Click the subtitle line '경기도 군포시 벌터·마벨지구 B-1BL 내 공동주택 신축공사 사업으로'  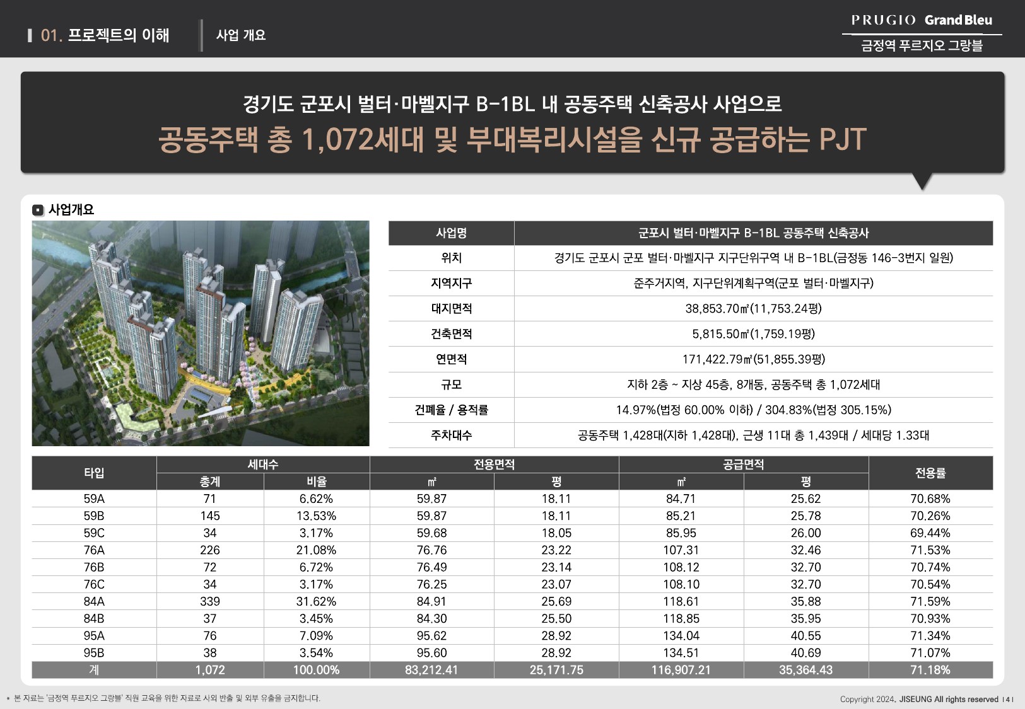point(512,103)
